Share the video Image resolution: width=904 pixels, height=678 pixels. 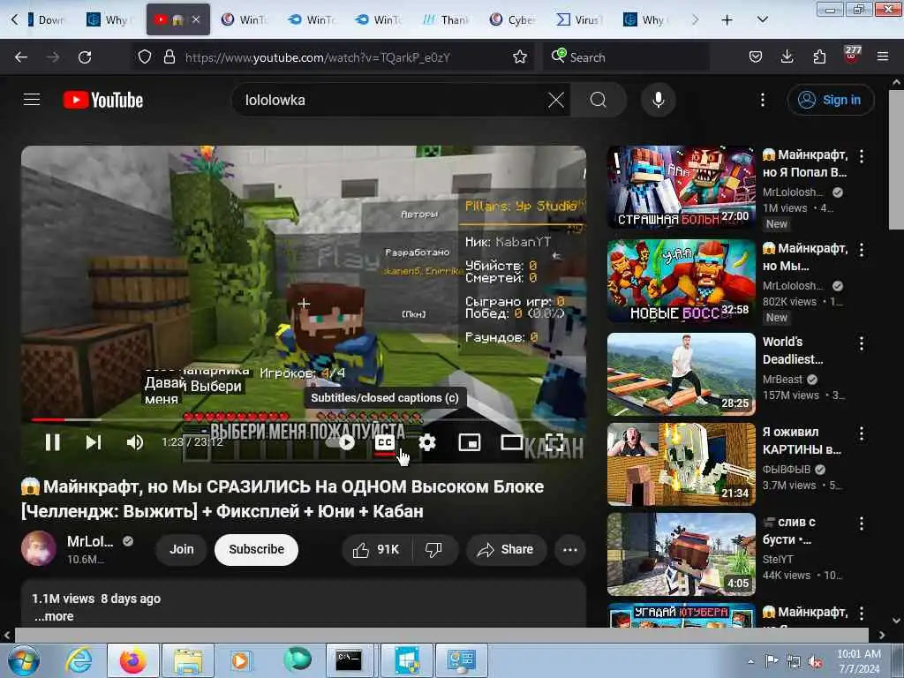coord(506,549)
